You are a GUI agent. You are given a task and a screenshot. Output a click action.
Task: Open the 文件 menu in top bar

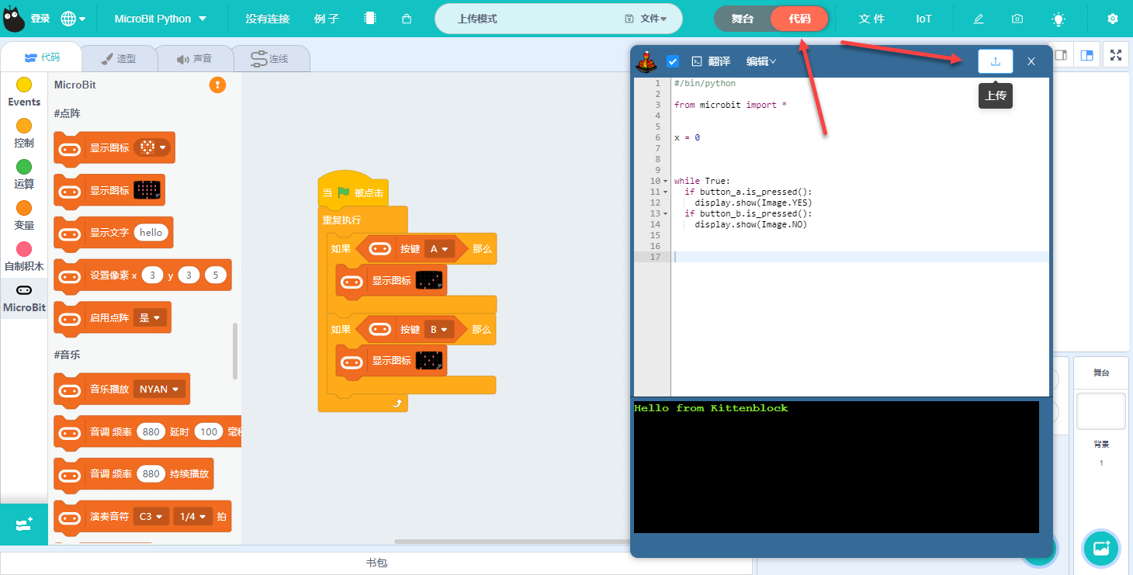pos(871,19)
